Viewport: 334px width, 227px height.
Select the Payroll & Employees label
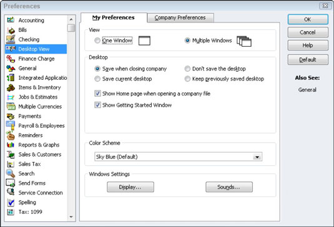coord(41,126)
